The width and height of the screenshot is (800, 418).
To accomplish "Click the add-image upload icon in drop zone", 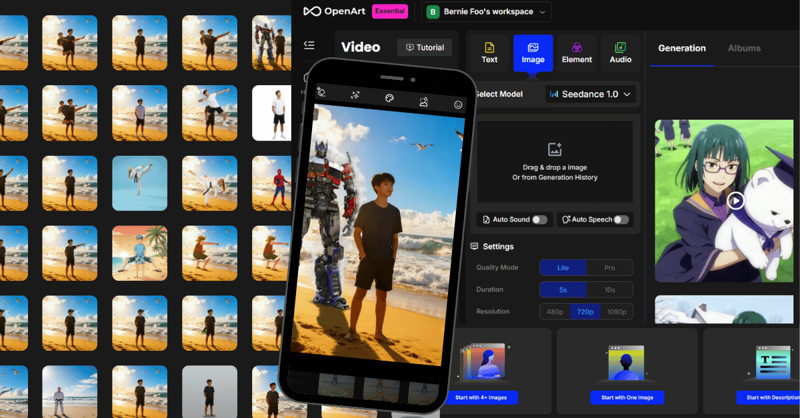I will click(x=555, y=150).
